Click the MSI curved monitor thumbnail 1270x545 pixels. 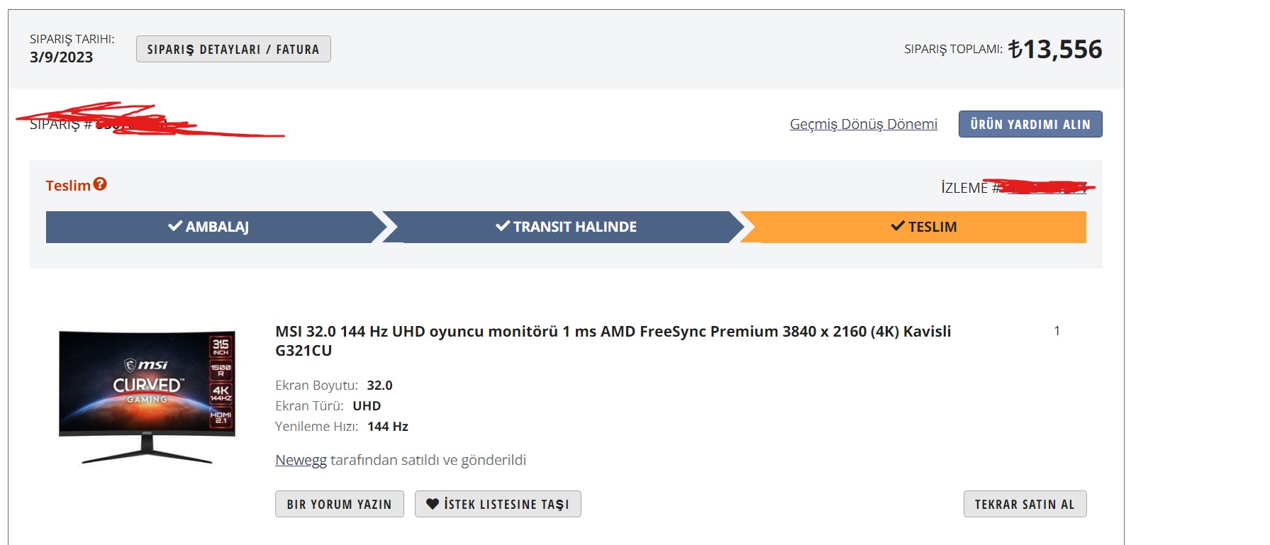pyautogui.click(x=147, y=397)
